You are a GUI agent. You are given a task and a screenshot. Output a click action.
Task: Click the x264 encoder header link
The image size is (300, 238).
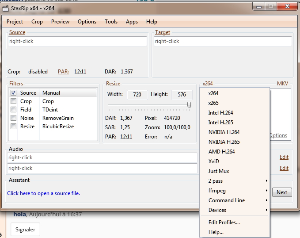click(208, 84)
